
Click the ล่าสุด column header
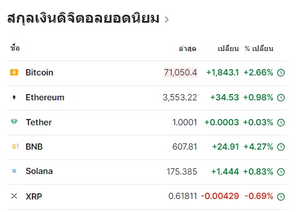pyautogui.click(x=188, y=49)
